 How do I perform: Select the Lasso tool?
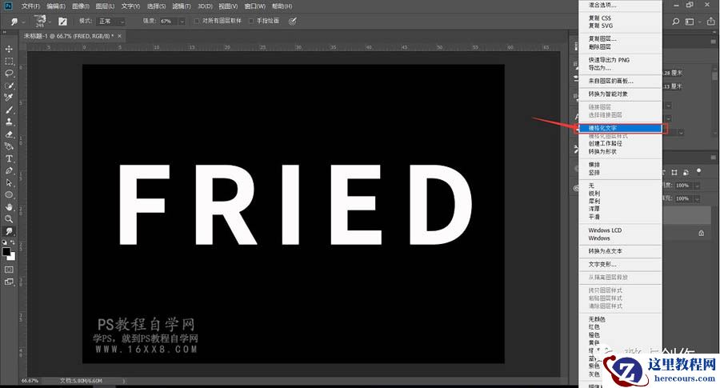(x=10, y=74)
